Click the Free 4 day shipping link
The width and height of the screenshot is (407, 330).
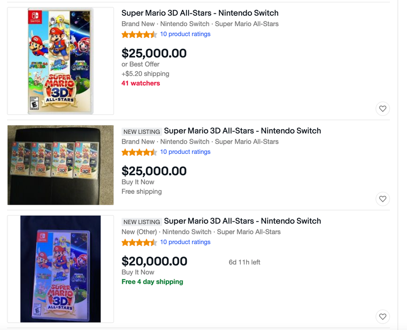[152, 281]
